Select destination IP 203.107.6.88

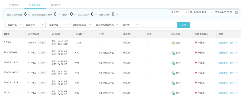click(x=10, y=52)
